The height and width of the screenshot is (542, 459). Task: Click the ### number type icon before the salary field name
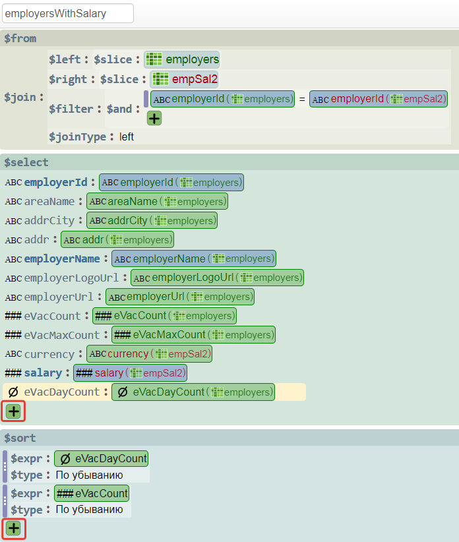[x=13, y=373]
